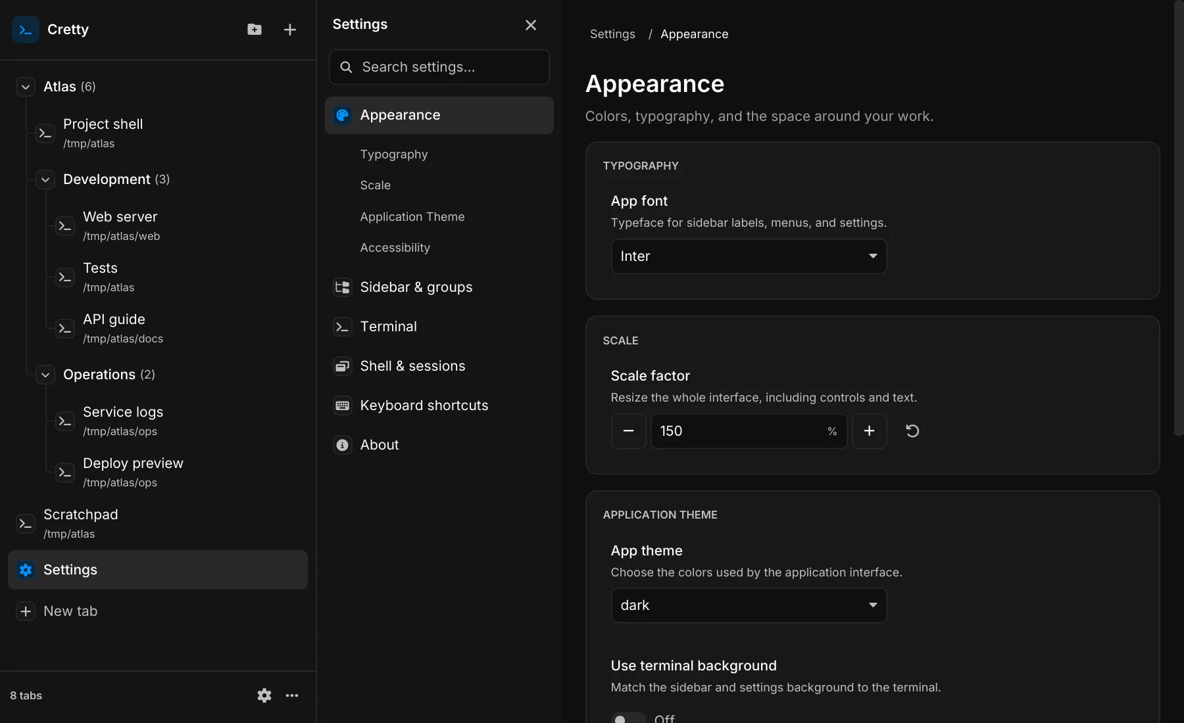Click the Settings breadcrumb link
The image size is (1184, 723).
[x=612, y=34]
